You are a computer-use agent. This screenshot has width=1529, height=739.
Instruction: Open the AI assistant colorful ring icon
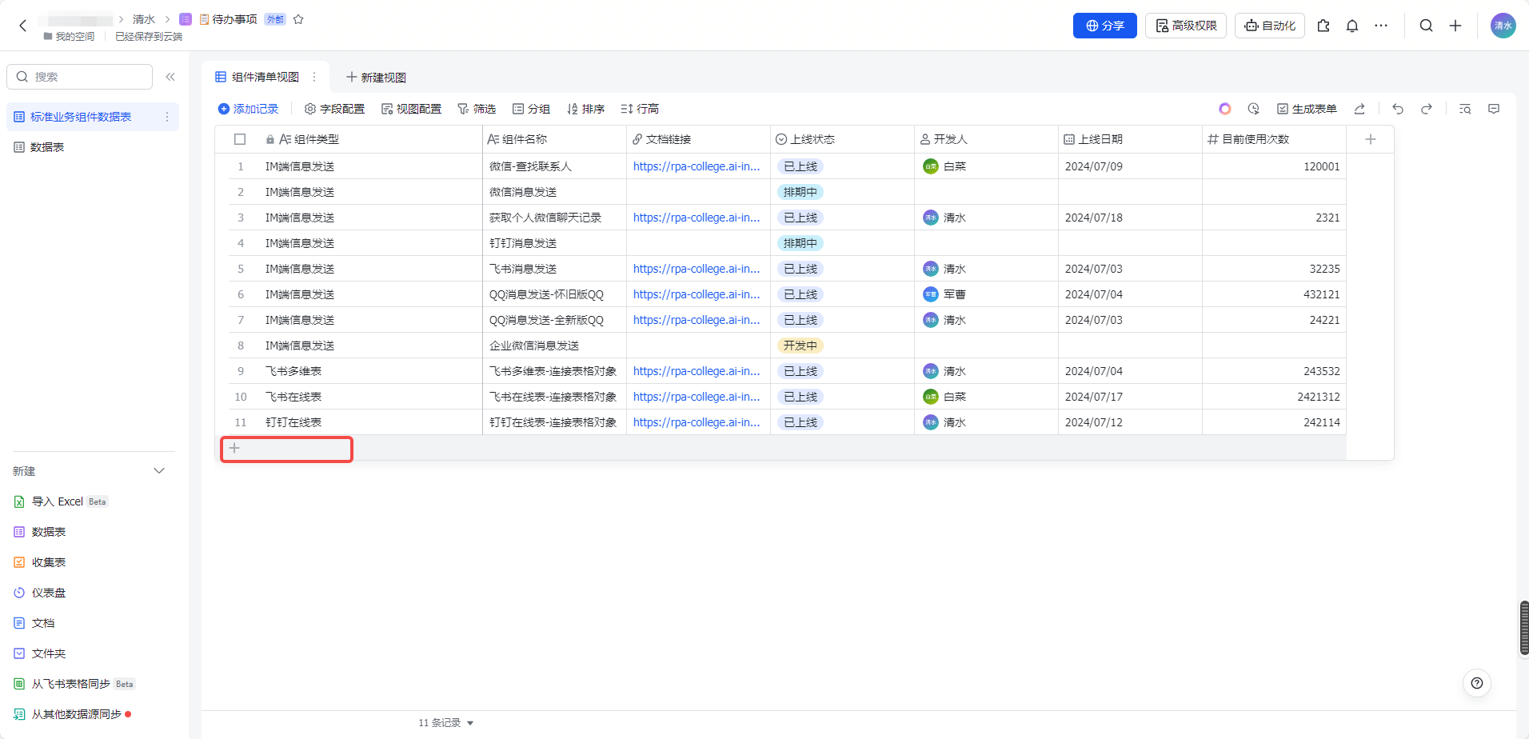[1224, 109]
